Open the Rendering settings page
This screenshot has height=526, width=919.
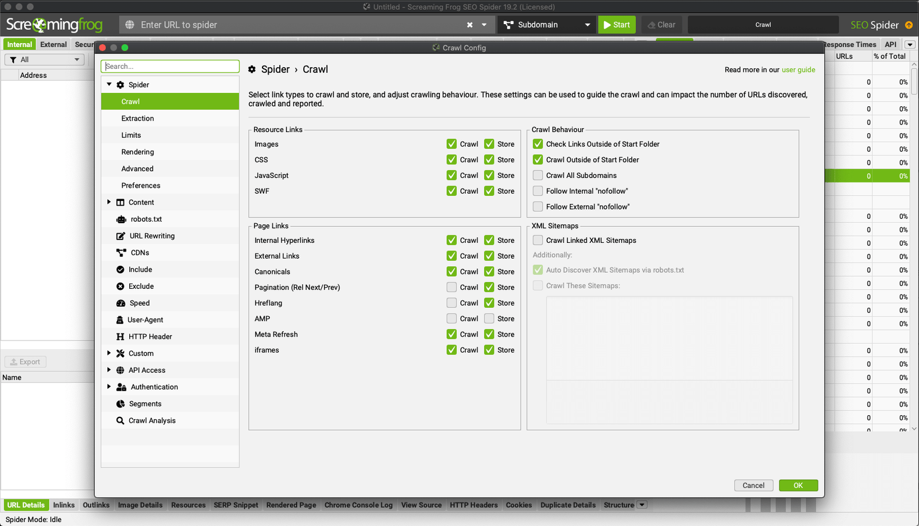click(137, 152)
